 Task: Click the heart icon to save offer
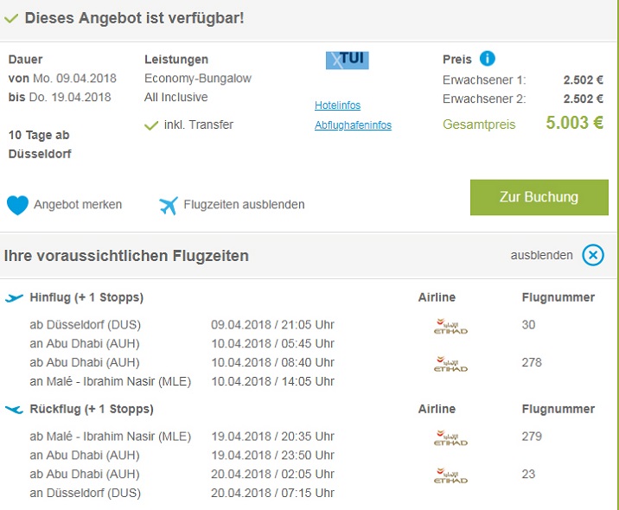tap(17, 205)
